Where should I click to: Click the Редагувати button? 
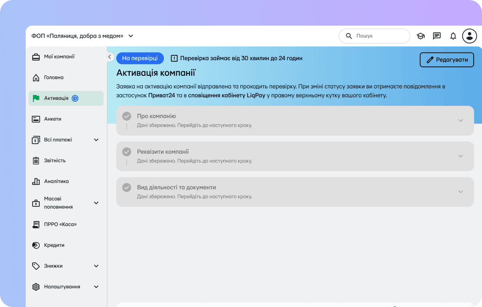447,60
